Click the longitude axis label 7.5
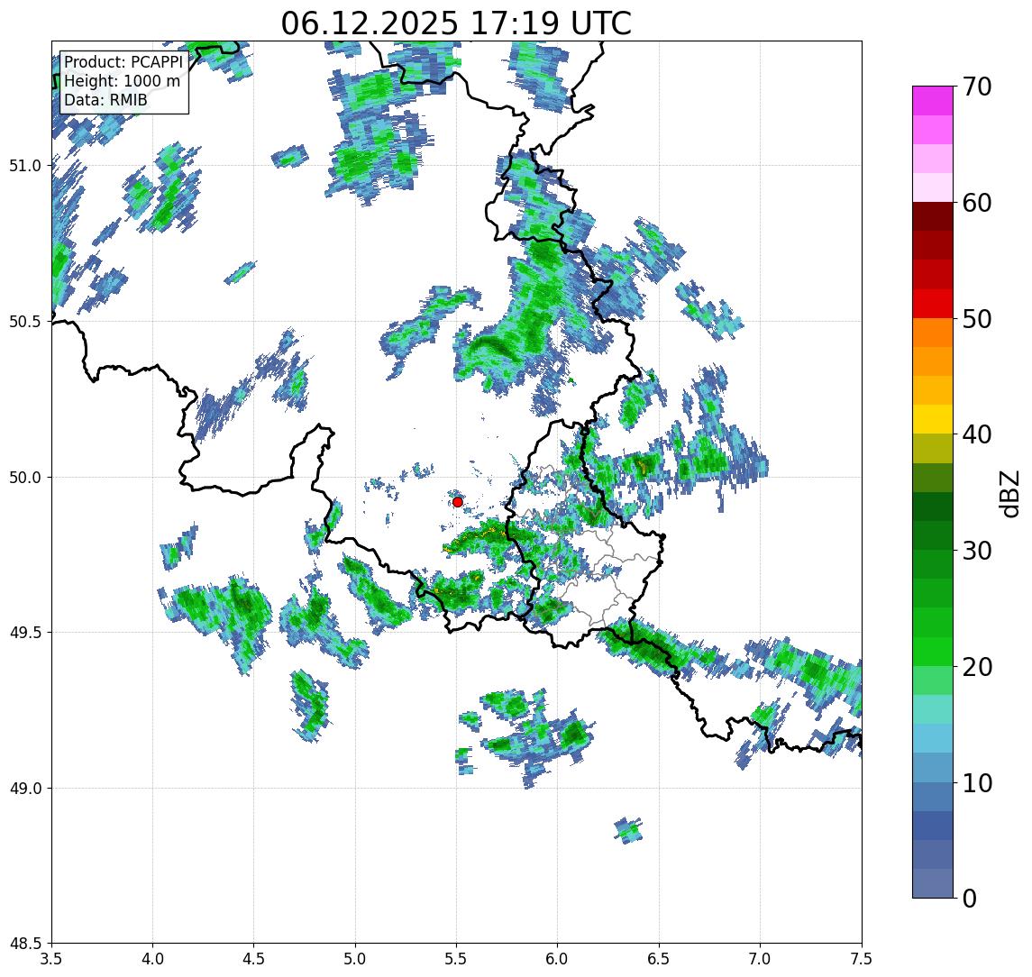The width and height of the screenshot is (1032, 977). click(862, 959)
